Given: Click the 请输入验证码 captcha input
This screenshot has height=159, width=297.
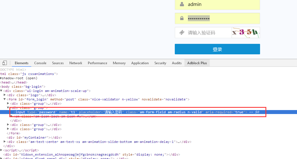Looking at the screenshot, I should coord(203,33).
